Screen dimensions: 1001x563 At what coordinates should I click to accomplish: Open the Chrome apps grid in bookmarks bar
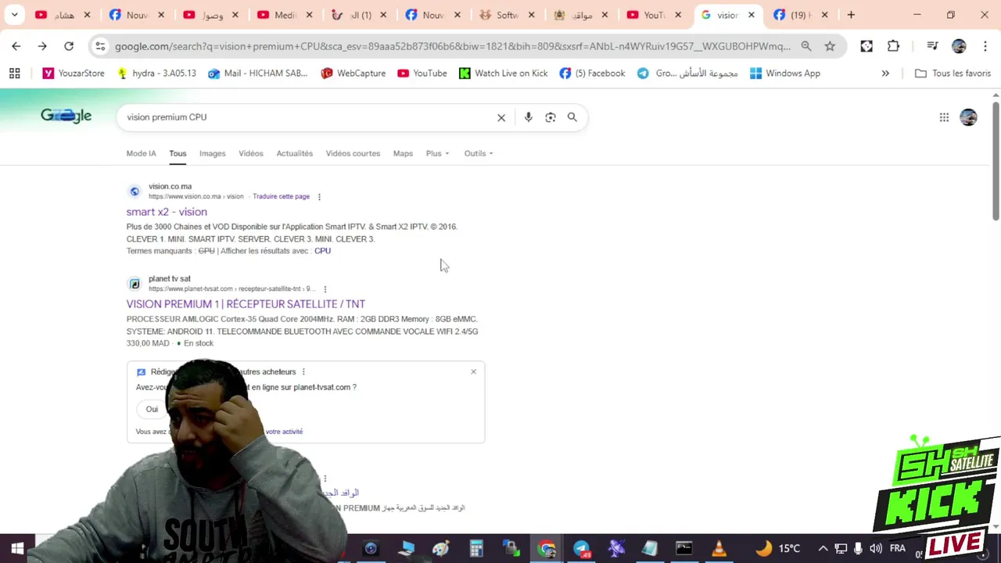pos(14,74)
